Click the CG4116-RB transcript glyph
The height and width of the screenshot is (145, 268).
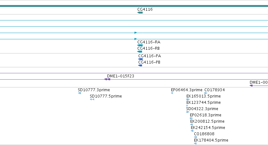coord(140,52)
